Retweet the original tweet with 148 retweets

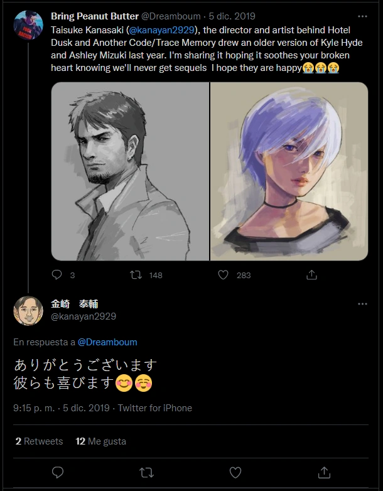(x=135, y=275)
